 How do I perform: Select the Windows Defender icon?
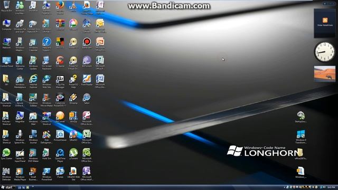pyautogui.click(x=6, y=174)
